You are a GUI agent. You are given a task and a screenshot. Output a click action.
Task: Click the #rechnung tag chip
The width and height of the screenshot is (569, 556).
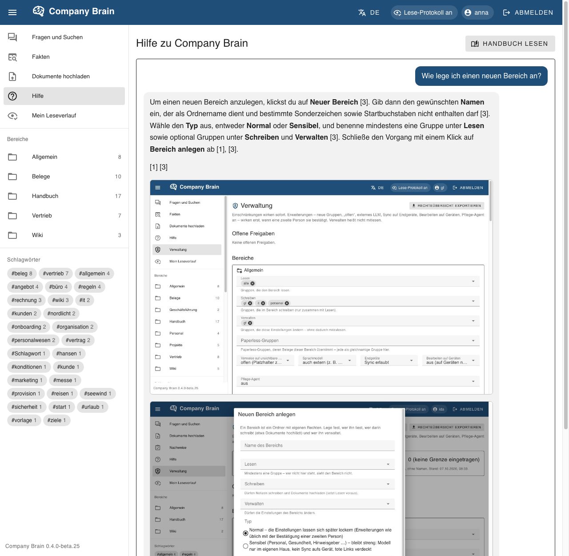pyautogui.click(x=26, y=300)
